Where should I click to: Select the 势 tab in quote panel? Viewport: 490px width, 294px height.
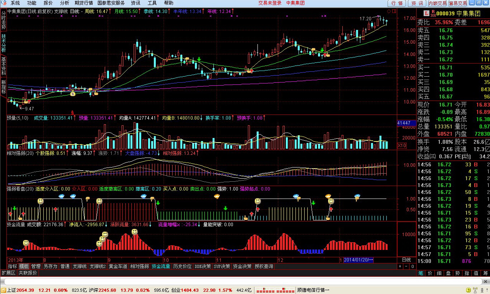click(x=457, y=273)
